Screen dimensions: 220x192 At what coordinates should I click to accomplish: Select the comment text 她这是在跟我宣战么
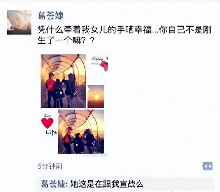tap(107, 184)
